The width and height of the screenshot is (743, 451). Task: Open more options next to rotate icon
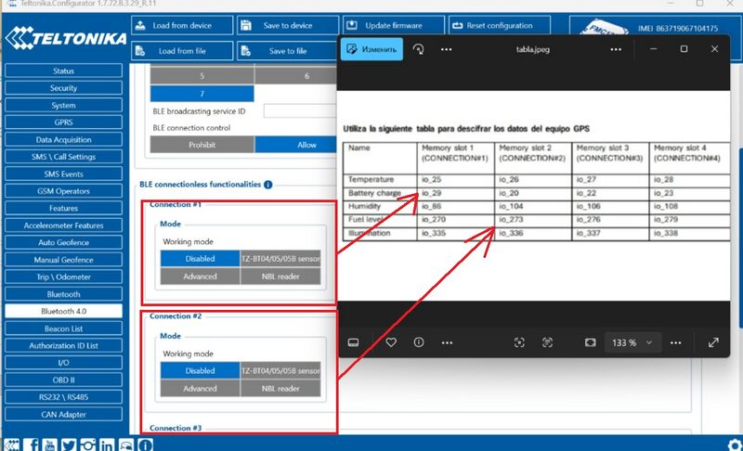coord(446,49)
